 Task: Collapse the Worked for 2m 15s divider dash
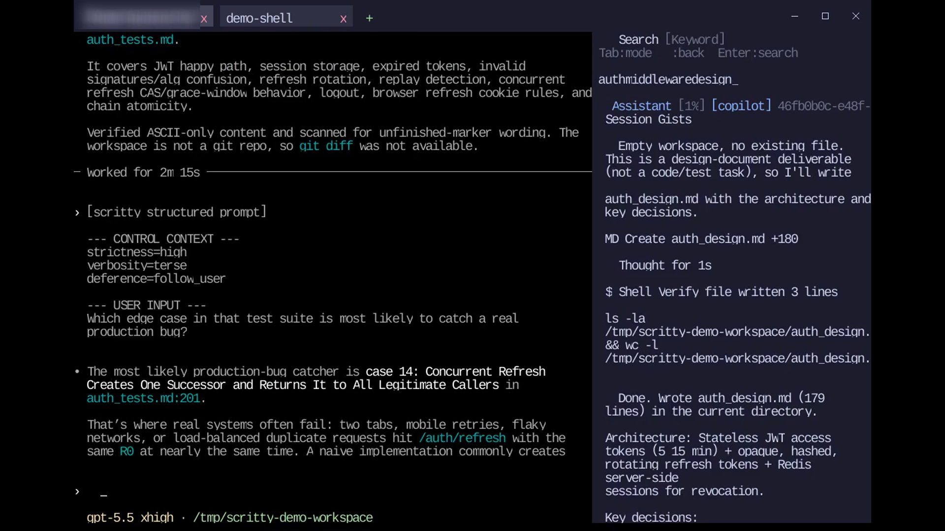[77, 172]
